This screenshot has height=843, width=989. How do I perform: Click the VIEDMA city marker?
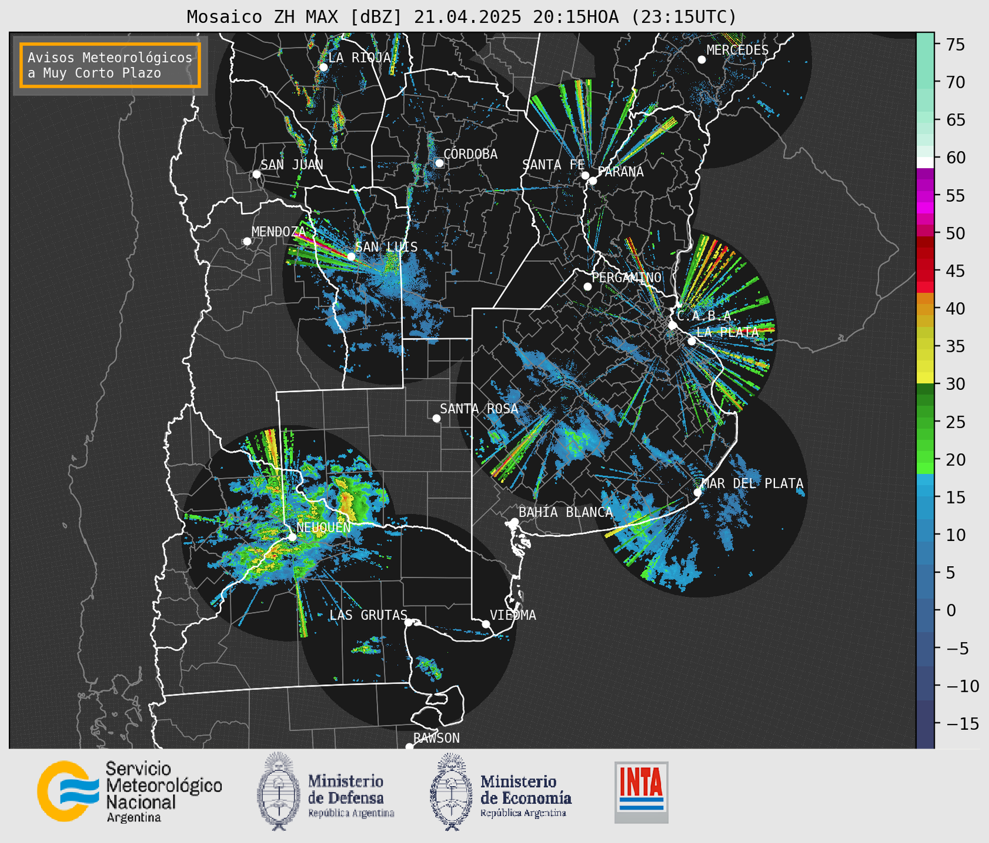(x=486, y=624)
